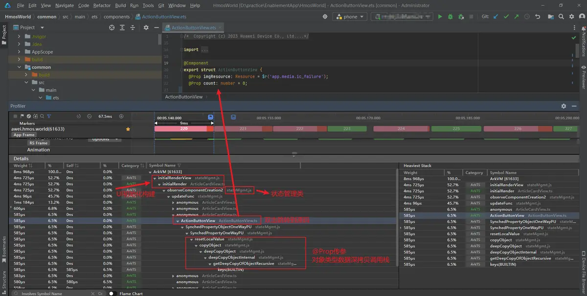587x296 pixels.
Task: Open Profiler panel settings gear
Action: tap(564, 106)
